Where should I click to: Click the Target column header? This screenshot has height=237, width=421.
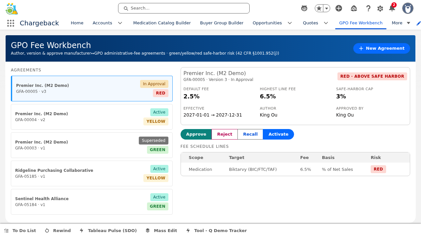click(236, 157)
